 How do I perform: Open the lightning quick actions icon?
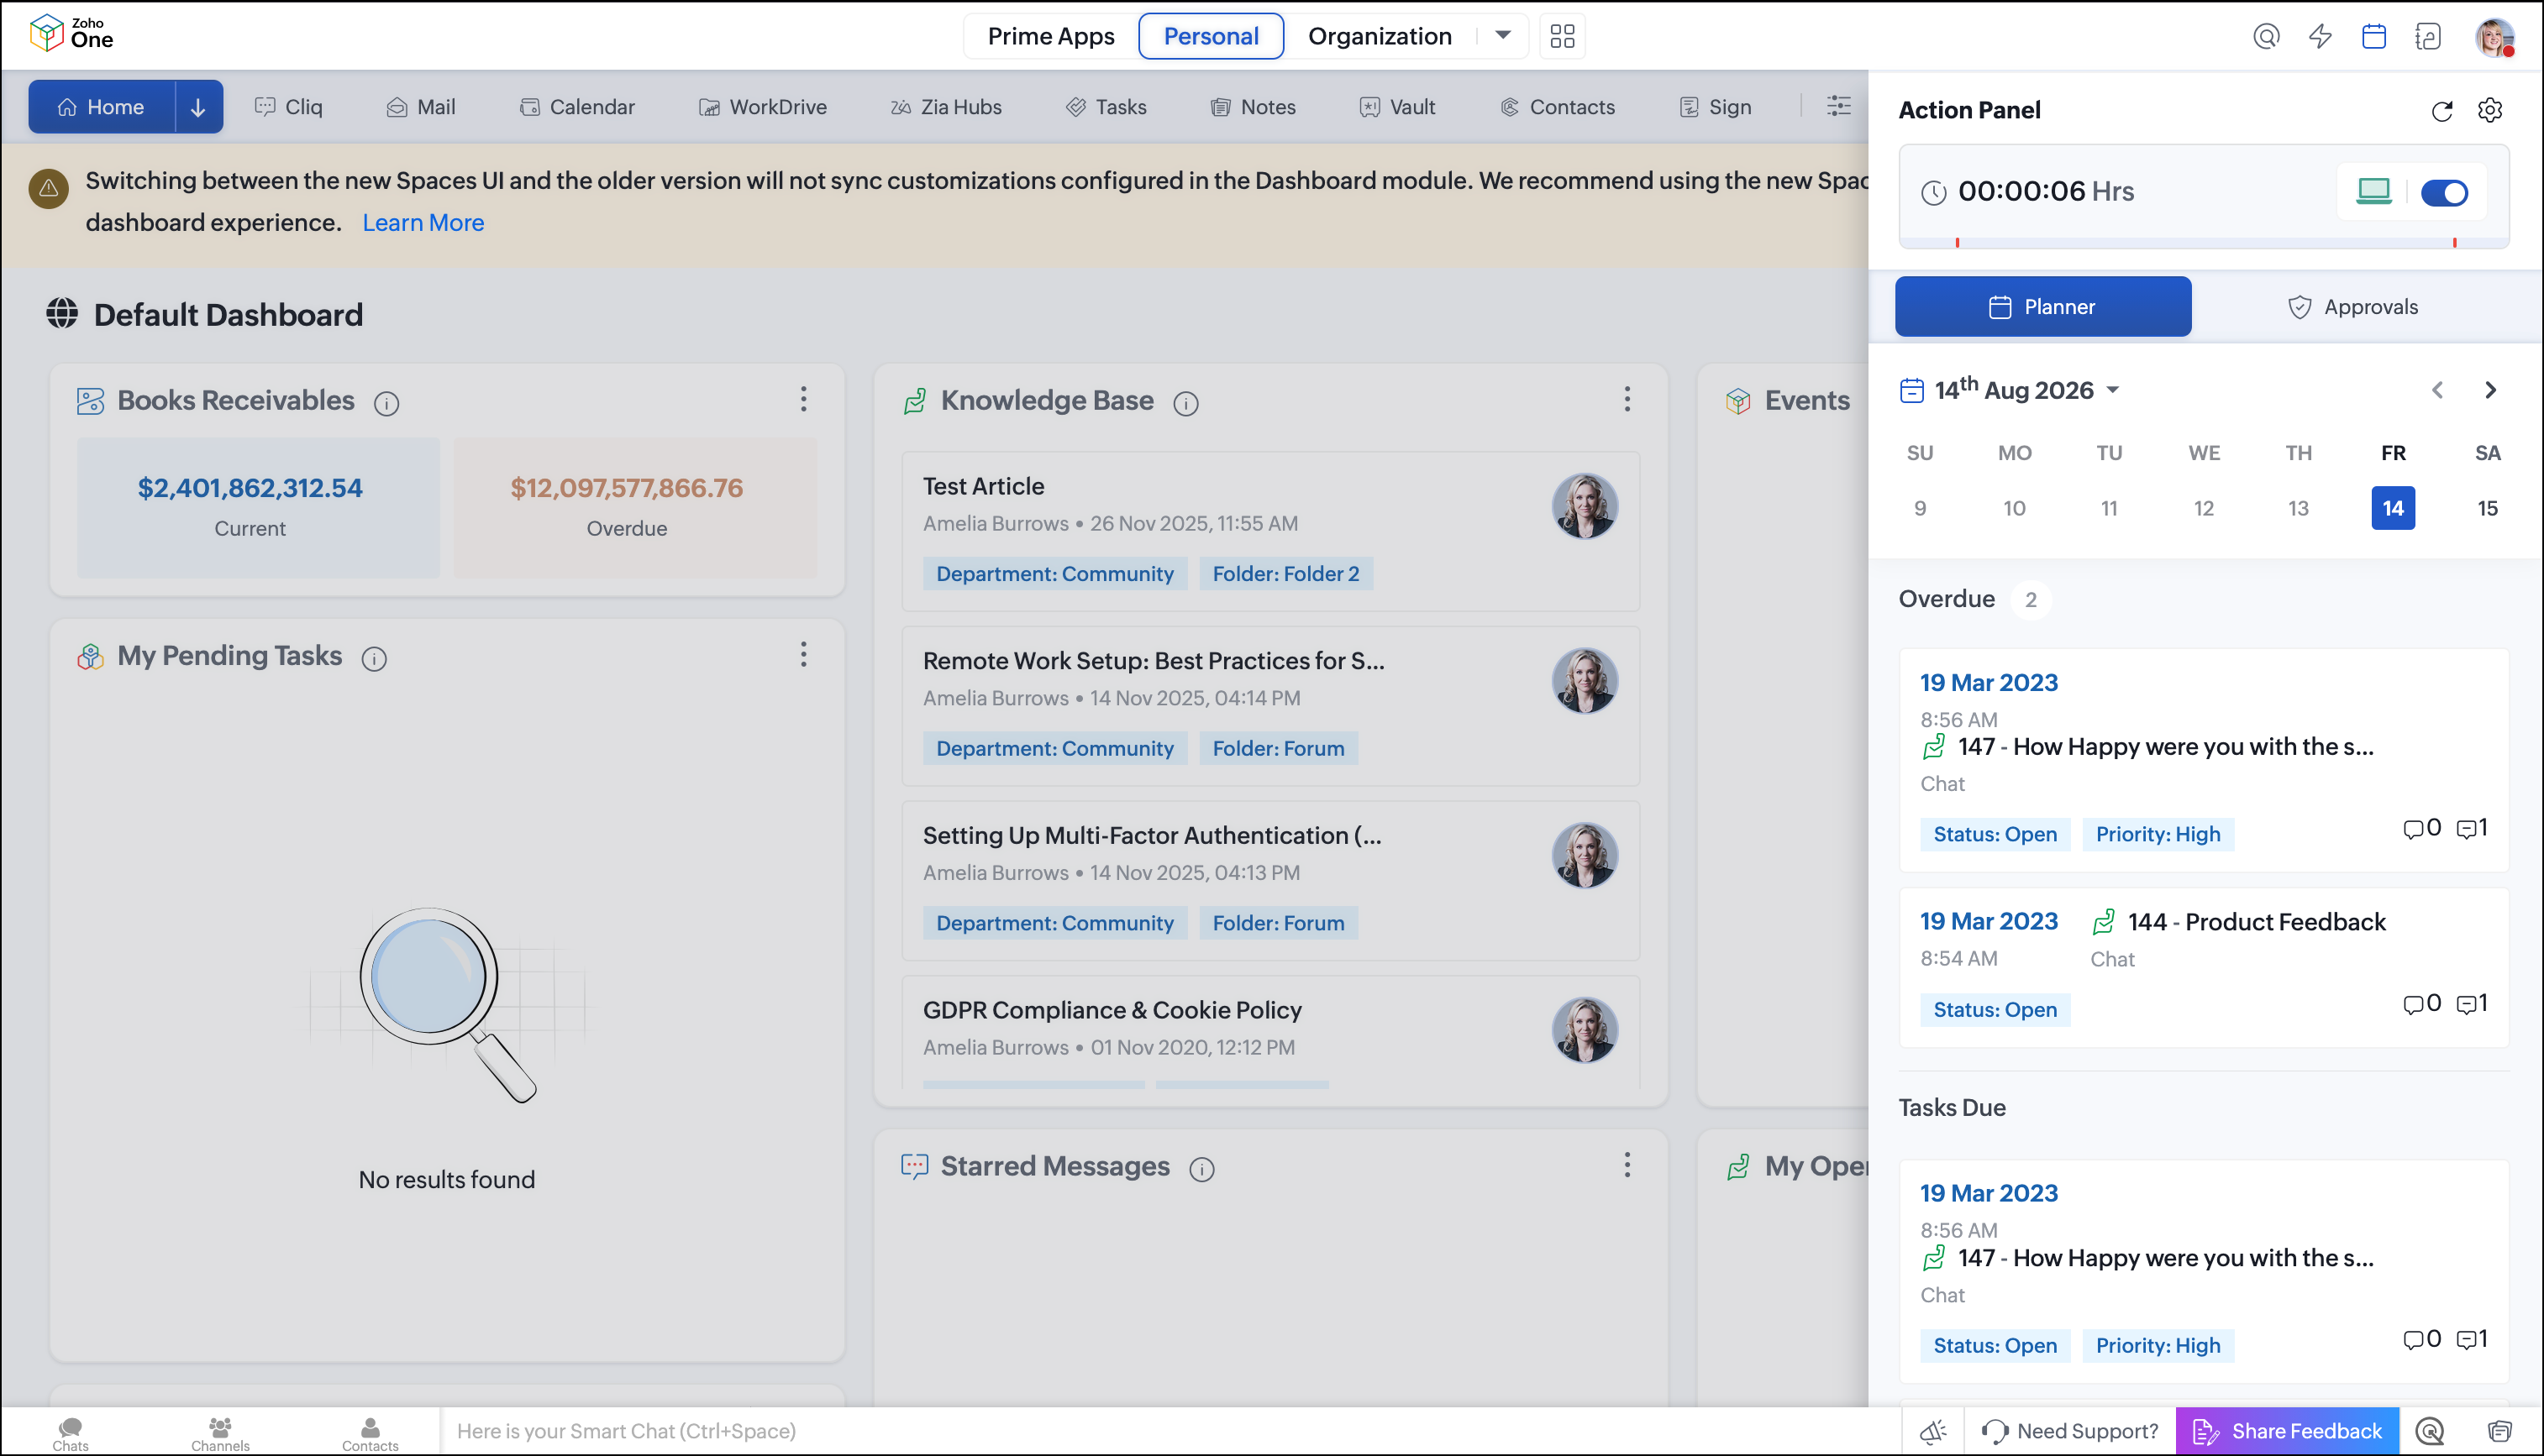pyautogui.click(x=2320, y=36)
